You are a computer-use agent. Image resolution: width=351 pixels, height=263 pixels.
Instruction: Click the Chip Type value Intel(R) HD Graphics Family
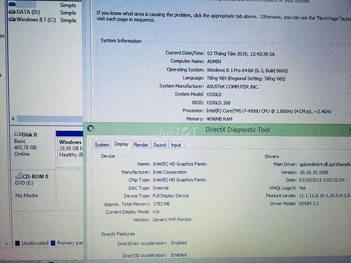pos(179,180)
